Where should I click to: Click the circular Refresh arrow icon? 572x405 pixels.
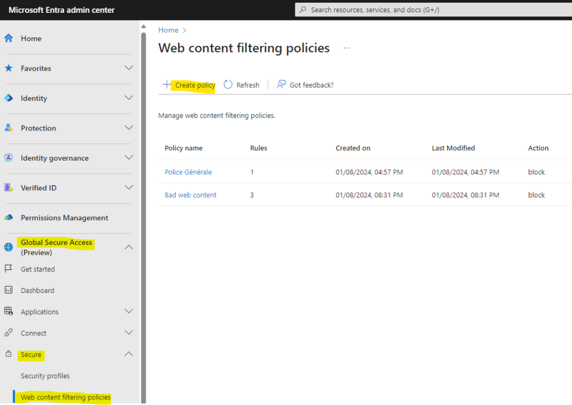tap(228, 84)
